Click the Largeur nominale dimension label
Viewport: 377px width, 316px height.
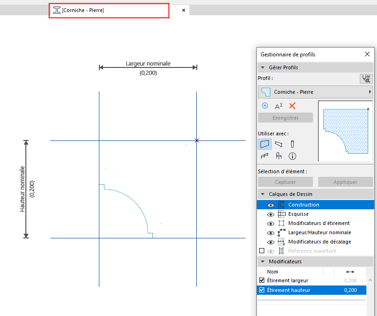[148, 63]
